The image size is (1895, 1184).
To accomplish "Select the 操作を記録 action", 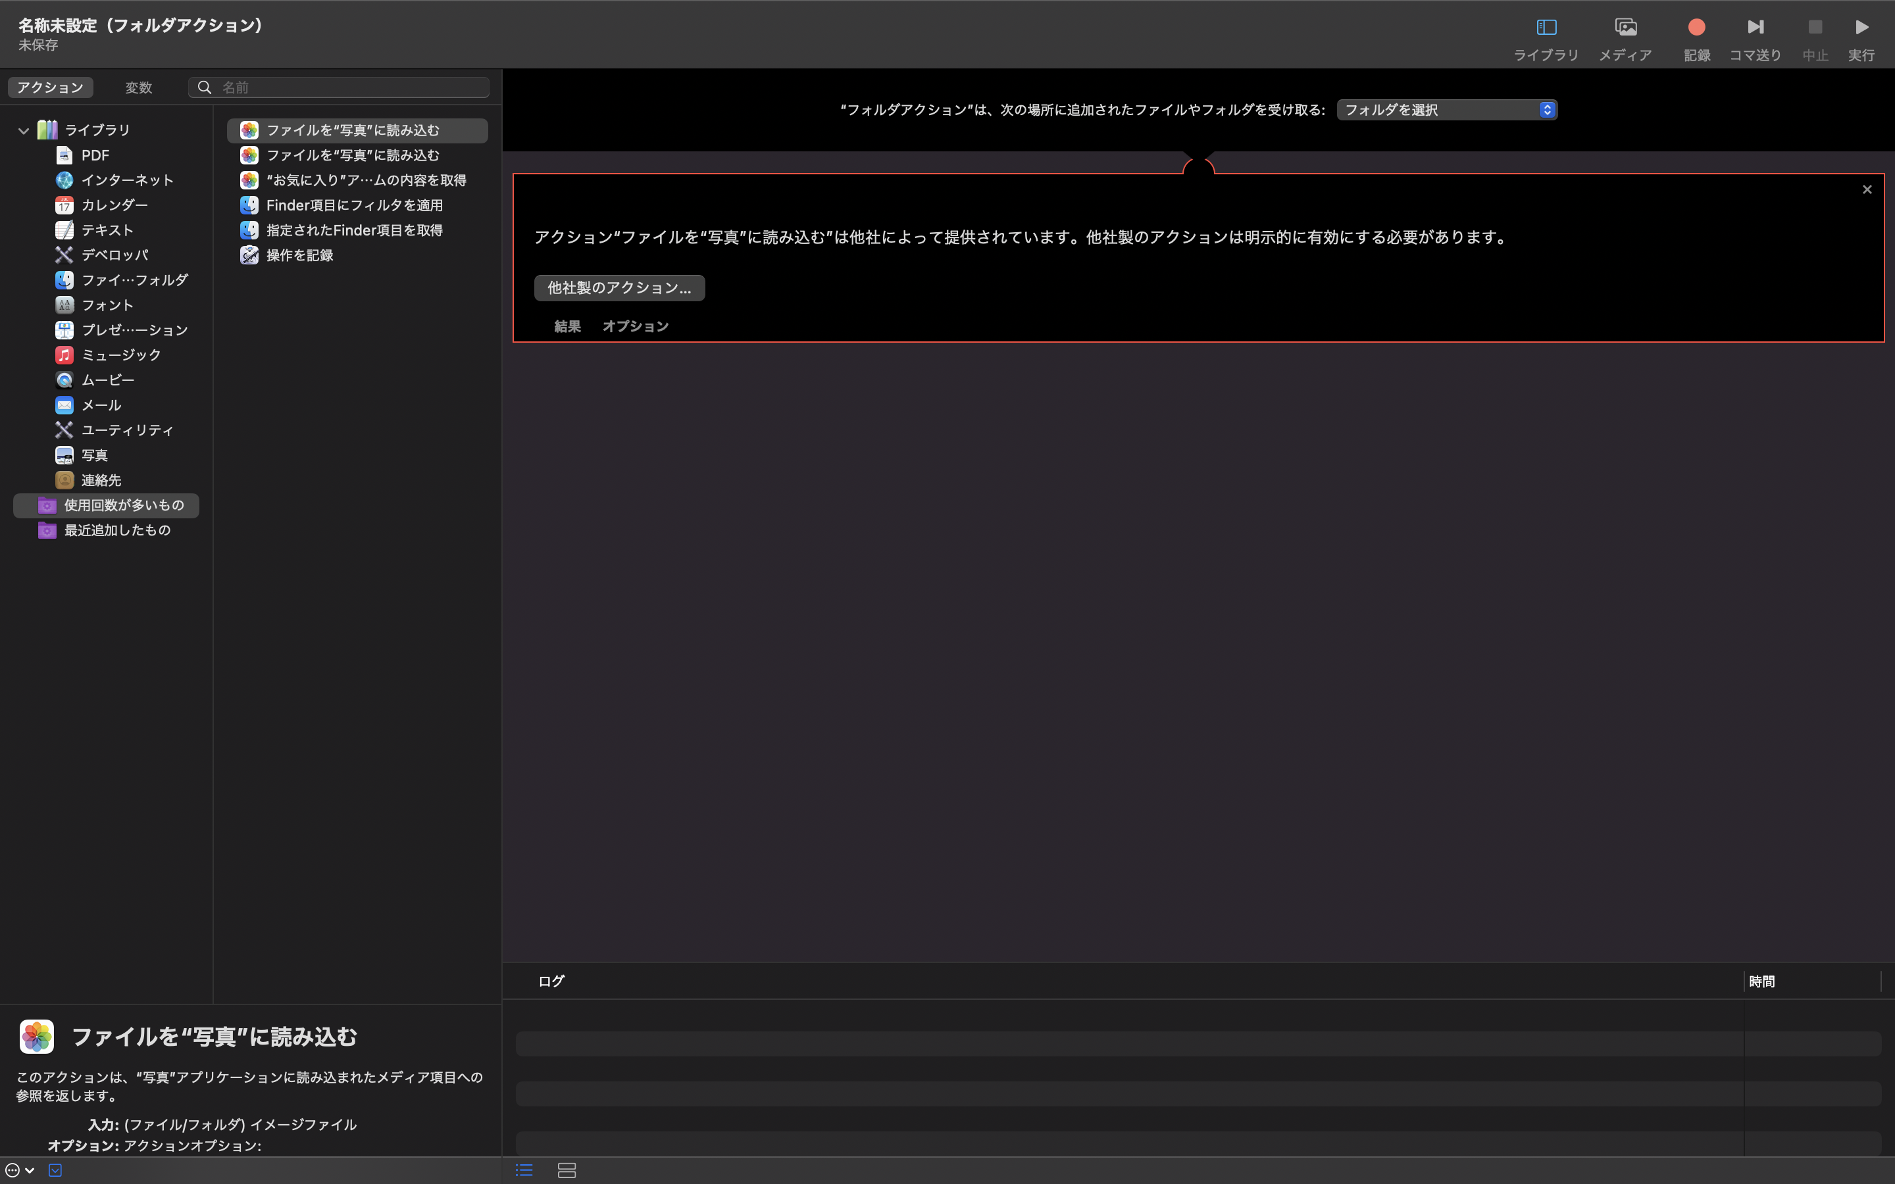I will tap(299, 255).
